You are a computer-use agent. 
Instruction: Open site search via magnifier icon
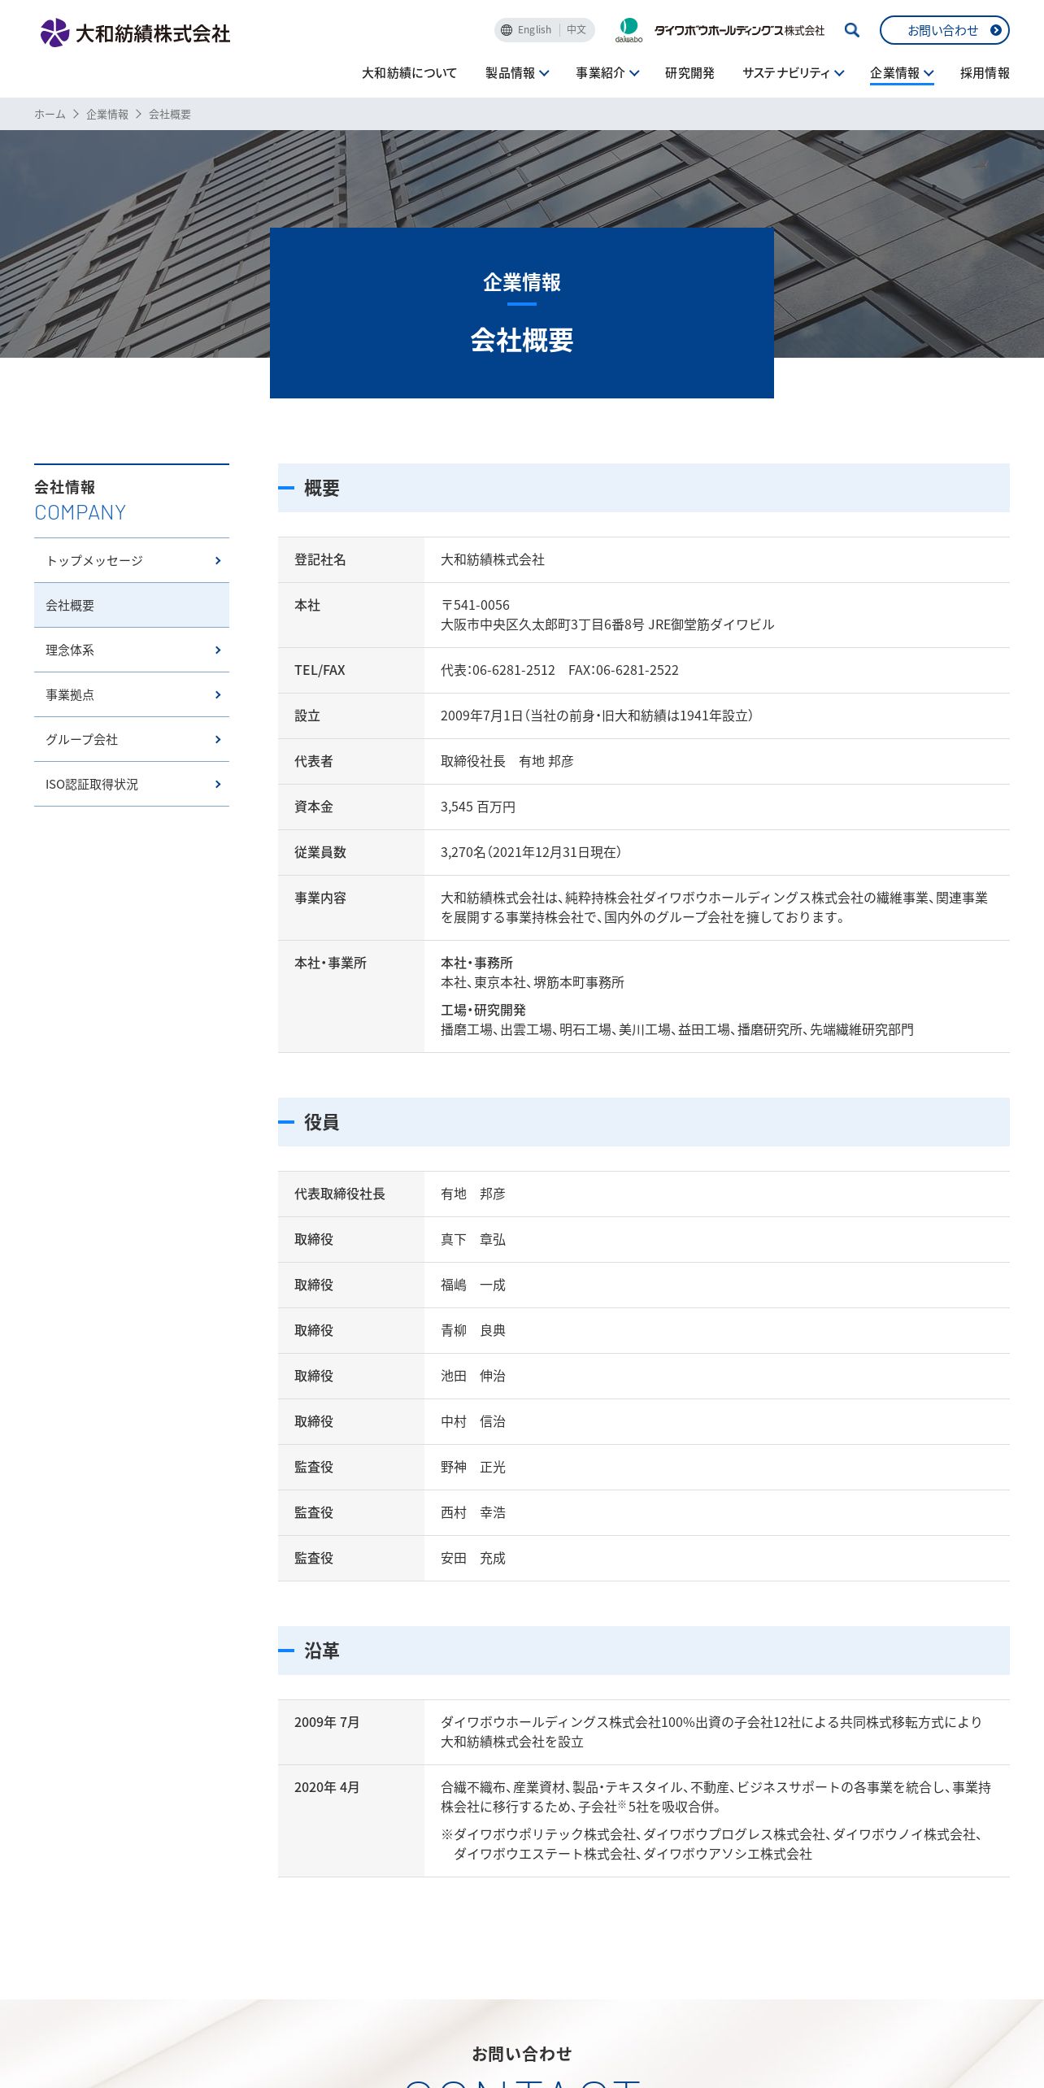pos(852,30)
